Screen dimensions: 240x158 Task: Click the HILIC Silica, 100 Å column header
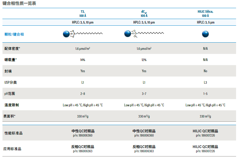coord(205,14)
